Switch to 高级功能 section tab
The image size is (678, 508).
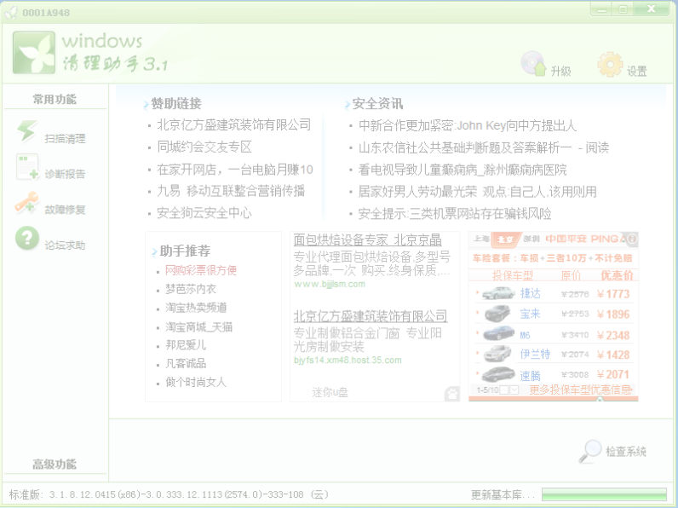[55, 465]
